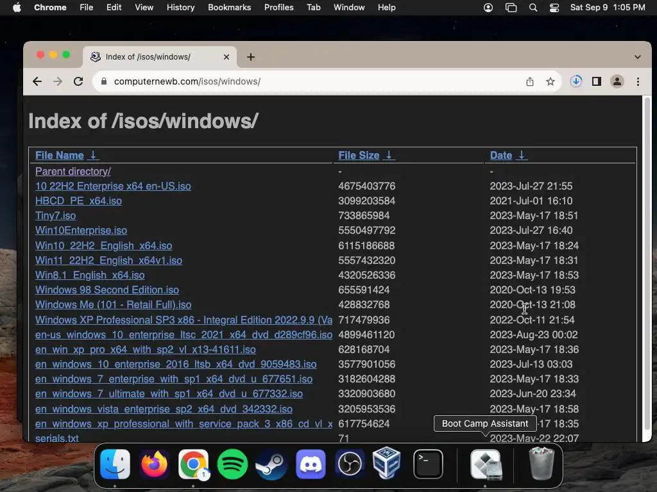Screen dimensions: 657x492
Task: Click Chrome icon in the dock
Action: [x=193, y=464]
